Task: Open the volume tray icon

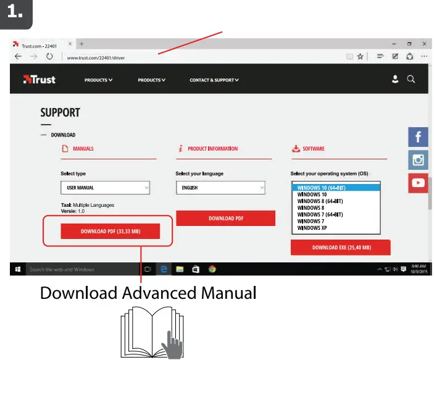Action: [x=396, y=269]
